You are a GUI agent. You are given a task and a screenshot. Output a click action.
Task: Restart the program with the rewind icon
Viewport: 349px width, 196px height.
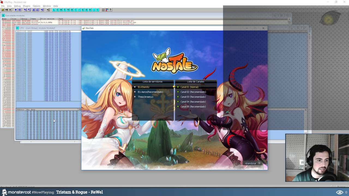(7, 10)
